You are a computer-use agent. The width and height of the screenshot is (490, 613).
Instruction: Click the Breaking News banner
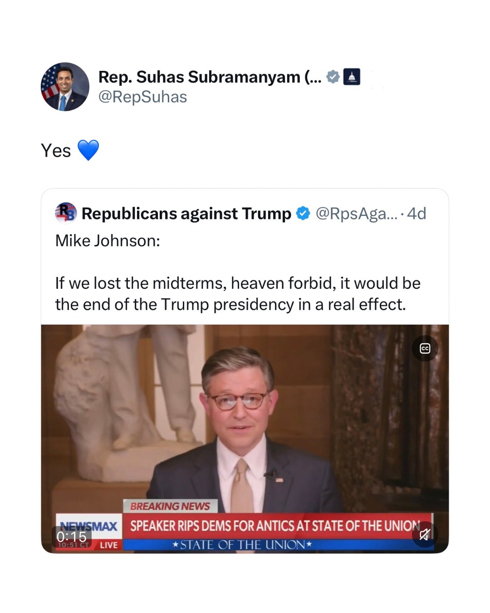click(170, 506)
